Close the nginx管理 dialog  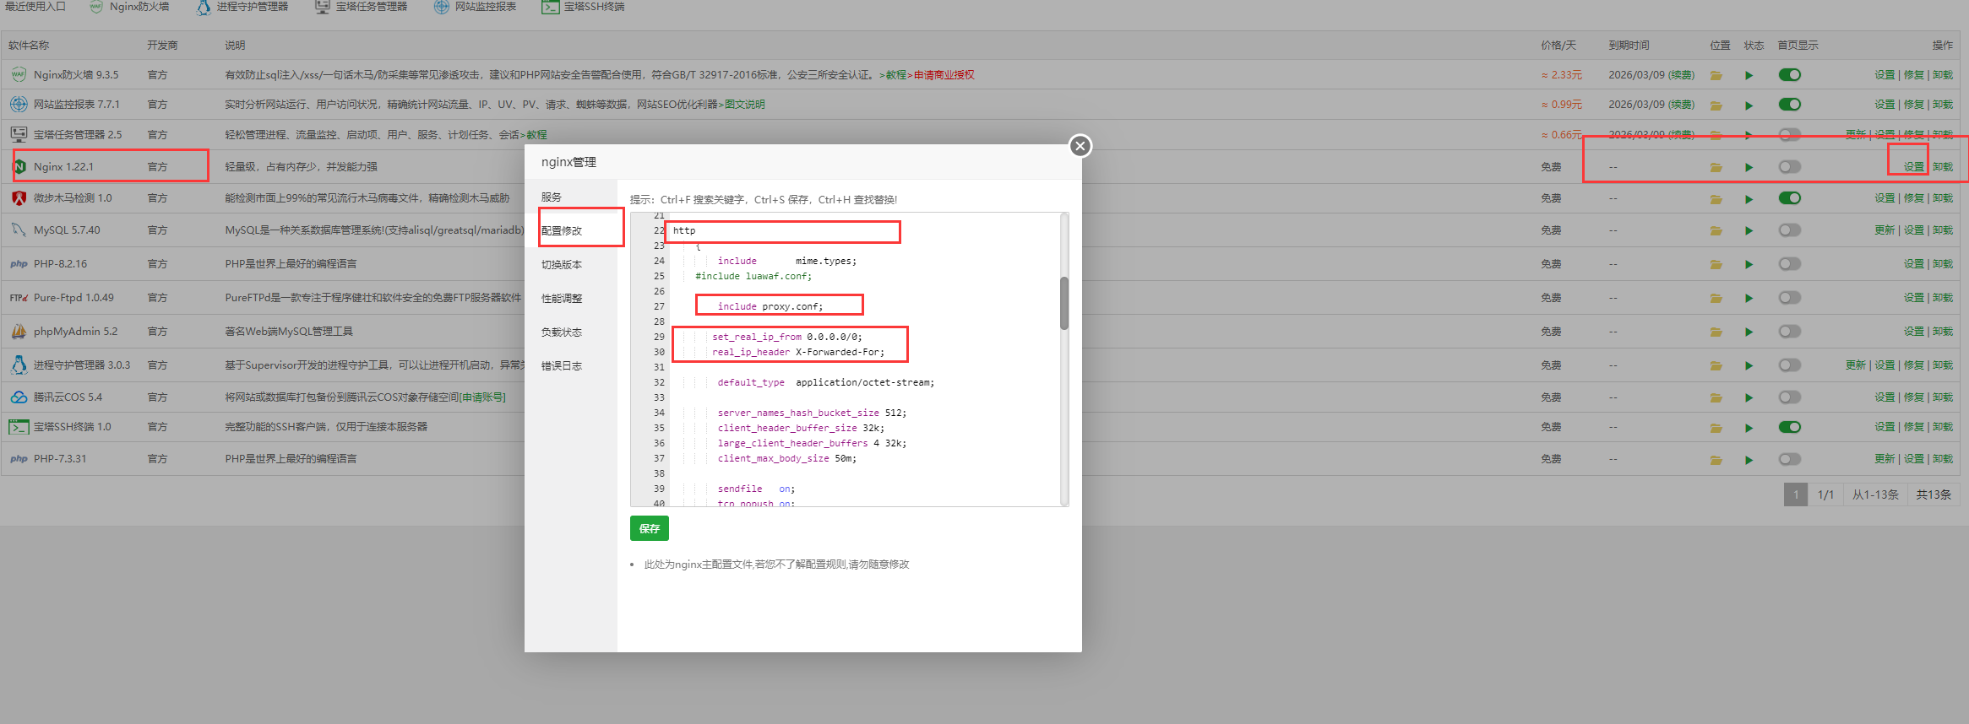[1080, 146]
